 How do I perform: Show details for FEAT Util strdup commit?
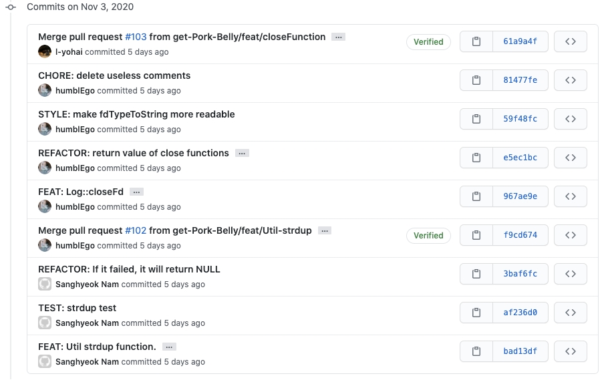pyautogui.click(x=169, y=347)
